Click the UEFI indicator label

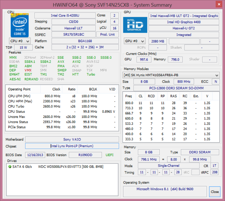109,155
